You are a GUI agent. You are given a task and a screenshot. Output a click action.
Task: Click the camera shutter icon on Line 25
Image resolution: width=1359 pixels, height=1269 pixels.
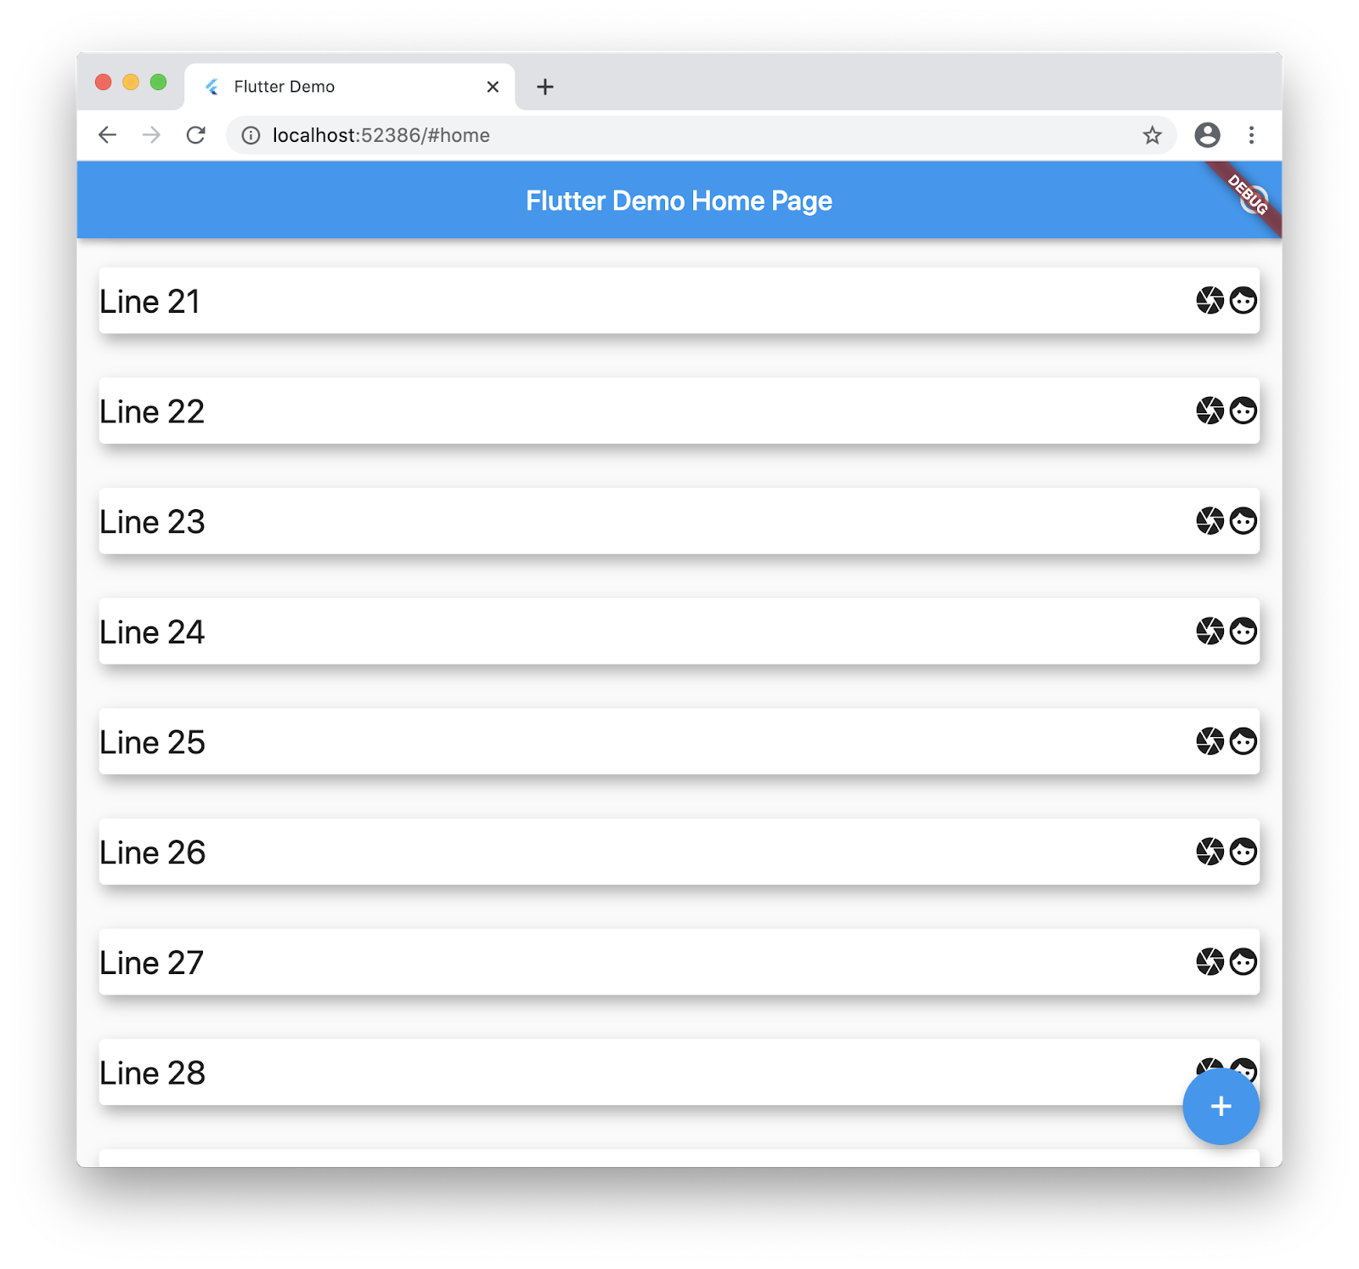tap(1210, 741)
